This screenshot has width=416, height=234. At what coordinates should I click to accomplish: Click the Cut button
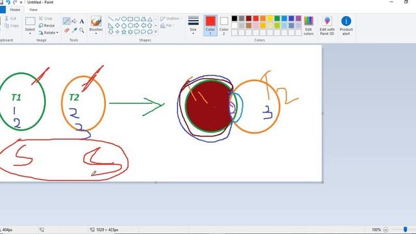tap(10, 19)
